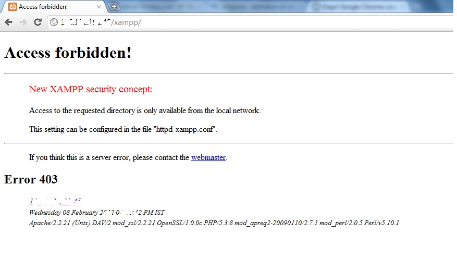Click the XAMPP favicon on the tab
The height and width of the screenshot is (272, 457).
click(x=13, y=7)
